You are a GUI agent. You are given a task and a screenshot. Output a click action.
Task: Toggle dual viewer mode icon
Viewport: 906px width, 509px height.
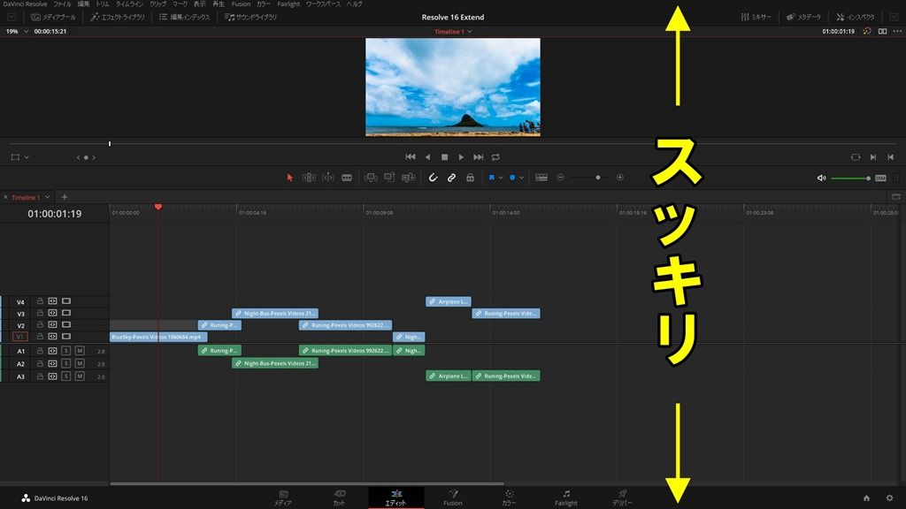click(x=882, y=31)
